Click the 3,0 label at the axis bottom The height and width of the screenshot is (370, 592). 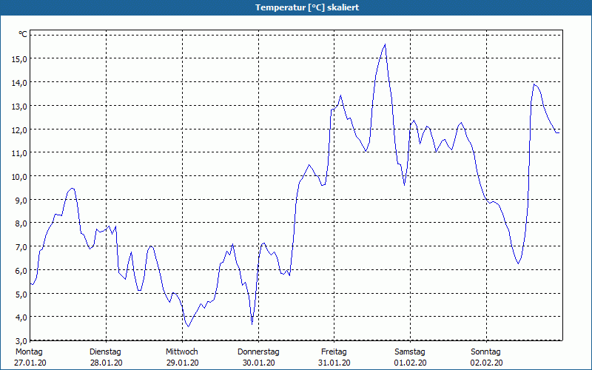click(x=20, y=317)
